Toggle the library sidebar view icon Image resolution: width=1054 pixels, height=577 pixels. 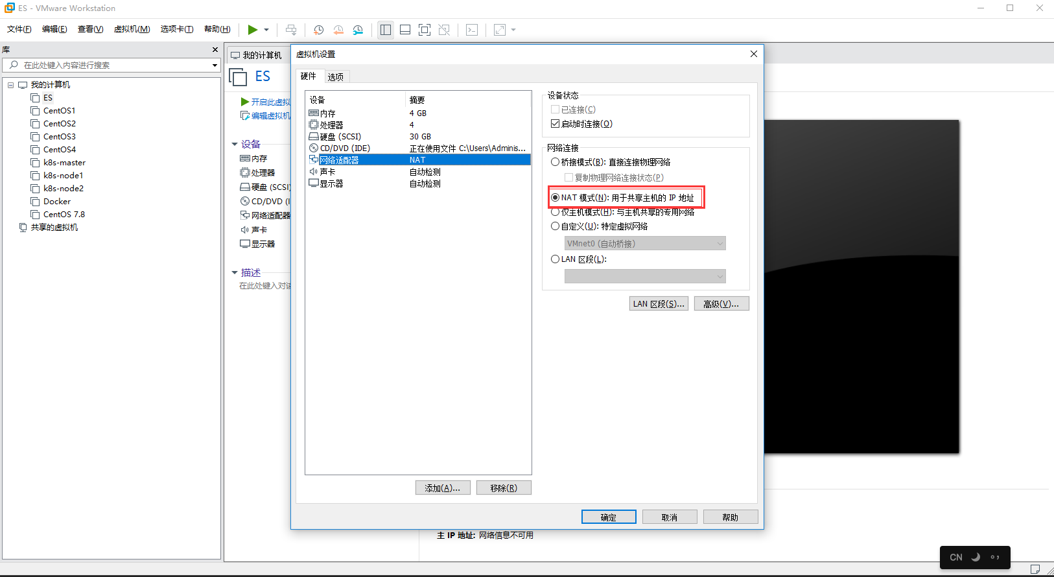(386, 30)
